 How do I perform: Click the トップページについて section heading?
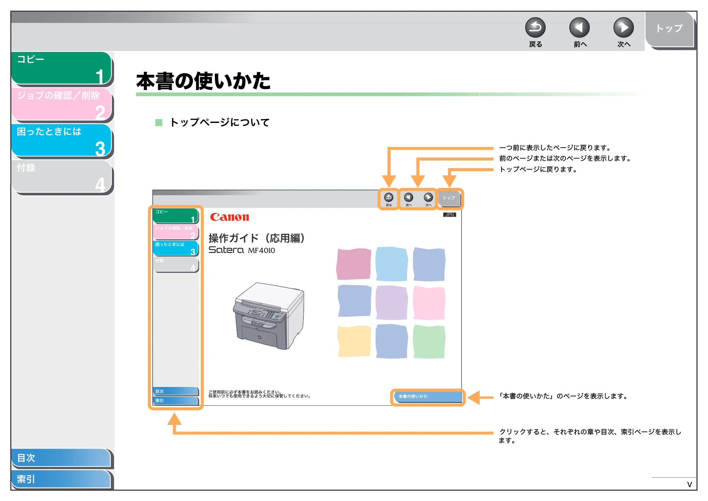[219, 122]
